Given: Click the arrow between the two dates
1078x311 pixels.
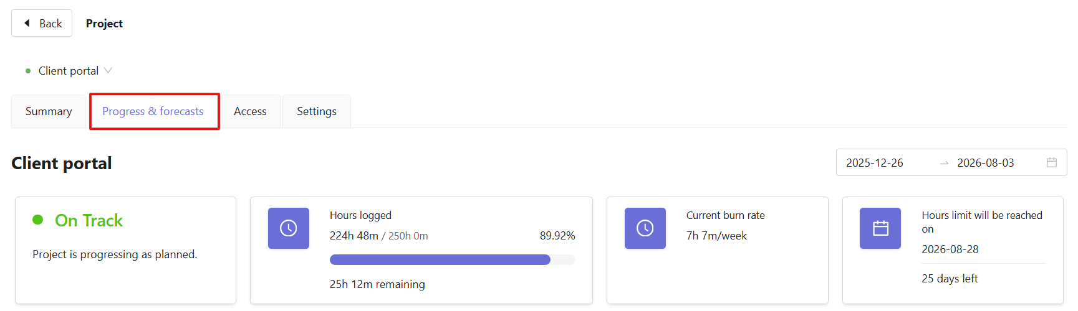Looking at the screenshot, I should (944, 163).
